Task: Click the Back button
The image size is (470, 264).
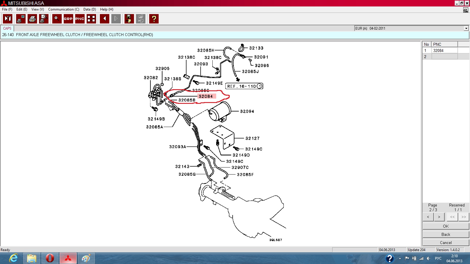Action: tap(446, 234)
